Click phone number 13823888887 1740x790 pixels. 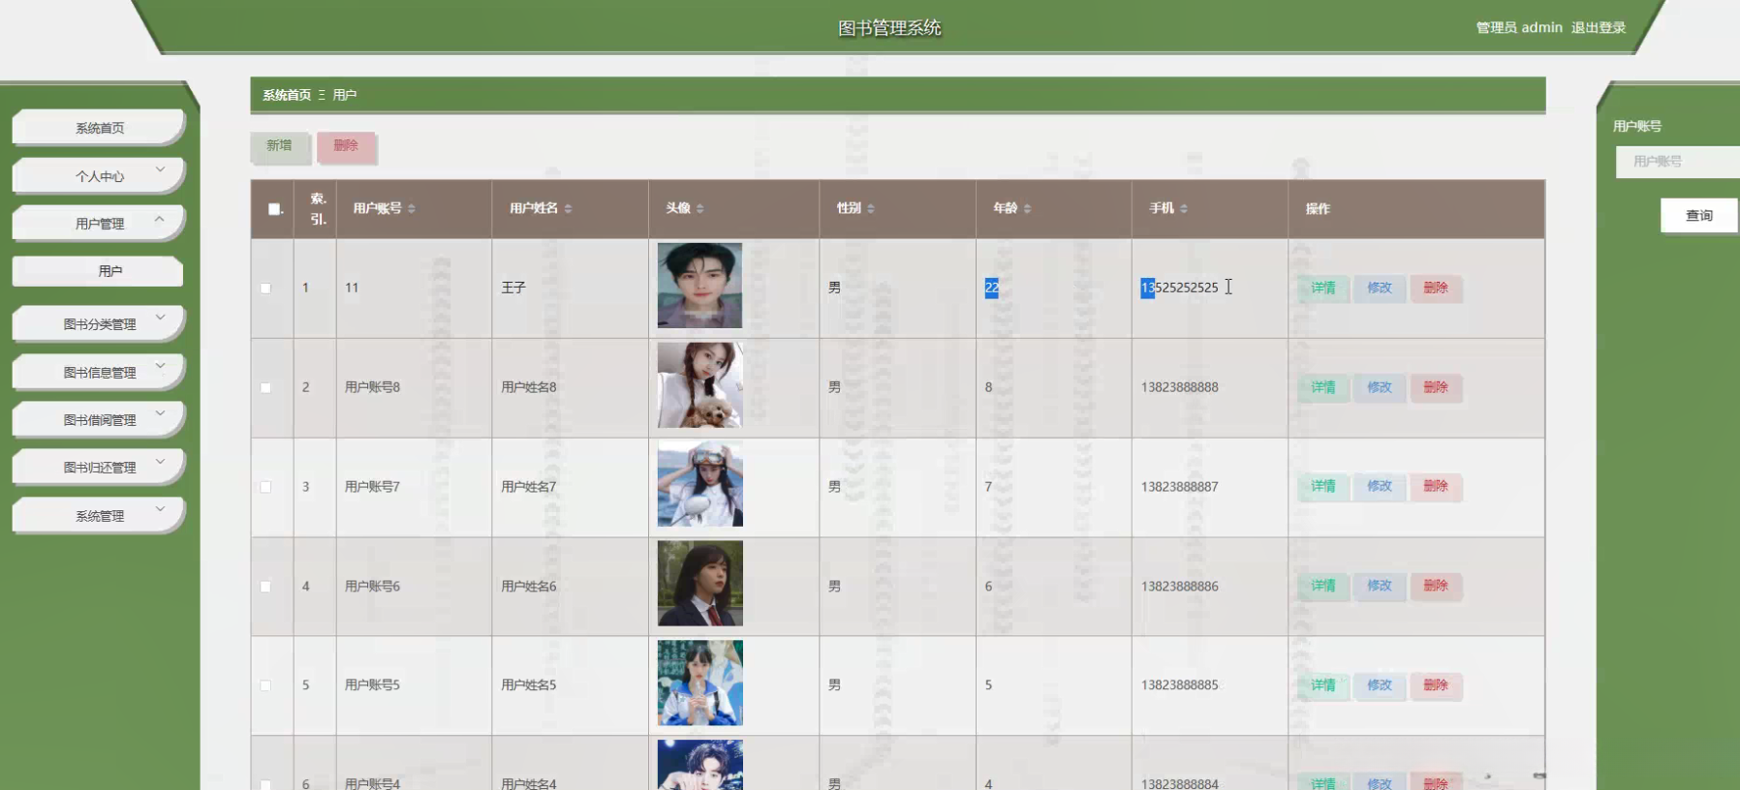[x=1180, y=487]
